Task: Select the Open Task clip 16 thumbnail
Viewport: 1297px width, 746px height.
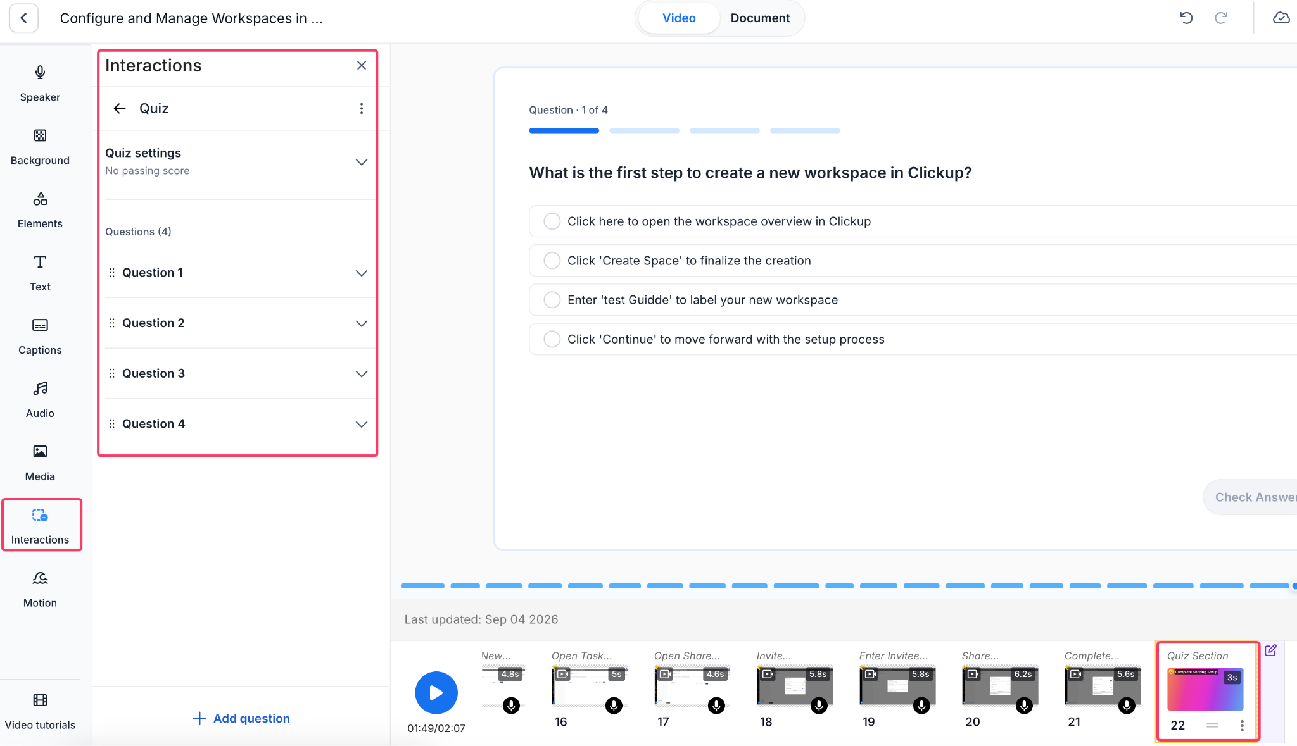Action: (589, 686)
